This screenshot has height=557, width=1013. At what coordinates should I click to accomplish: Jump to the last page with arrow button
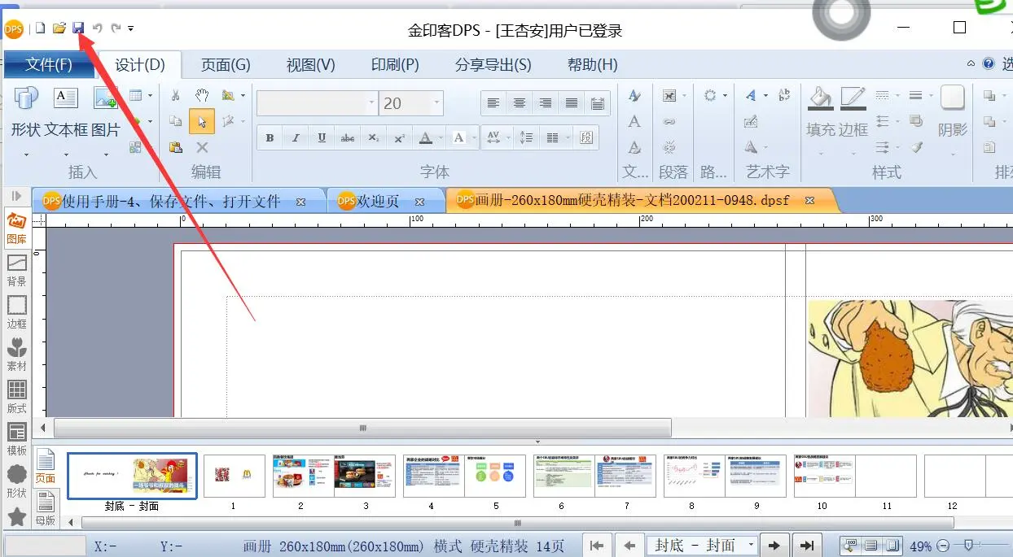click(807, 546)
